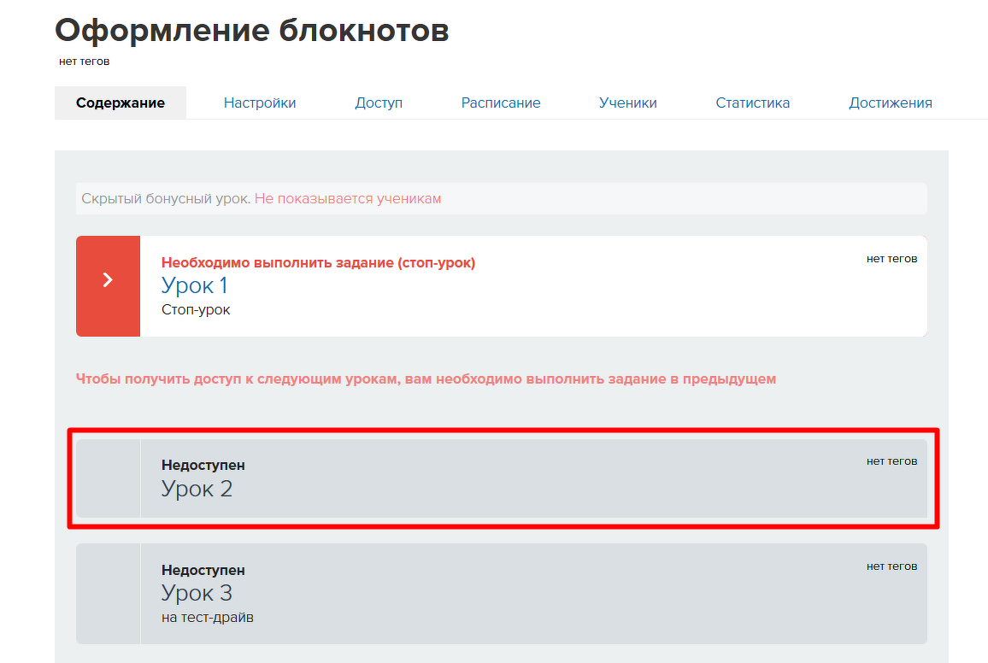Go to the Расписание tab
Image resolution: width=988 pixels, height=663 pixels.
501,103
